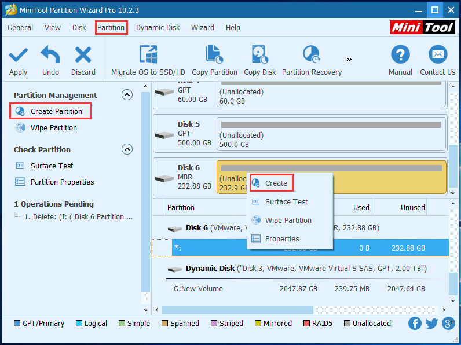Image resolution: width=461 pixels, height=345 pixels.
Task: Click the Discard X icon
Action: coord(83,55)
